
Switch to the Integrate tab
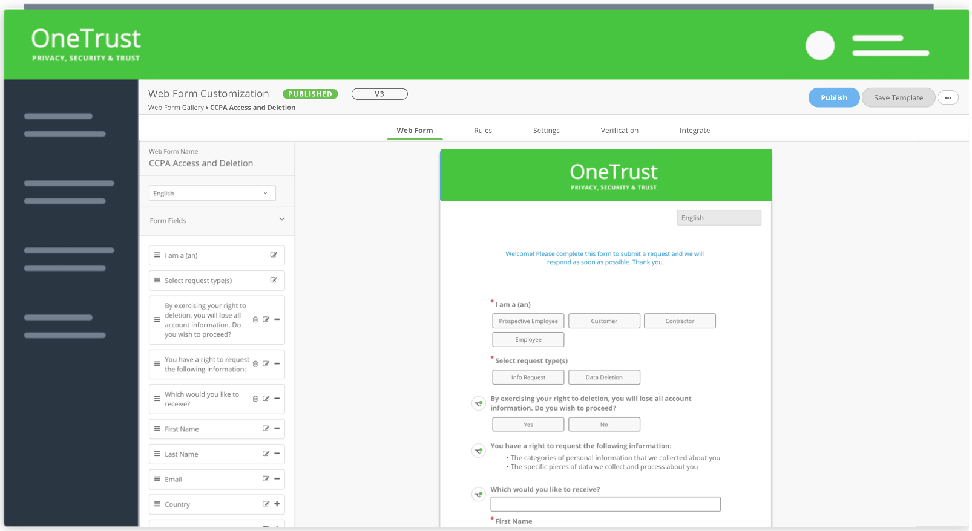[x=695, y=130]
